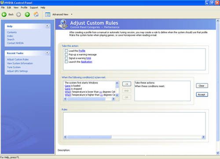Open Search in Help panel
This screenshot has height=159, width=220.
(11, 39)
